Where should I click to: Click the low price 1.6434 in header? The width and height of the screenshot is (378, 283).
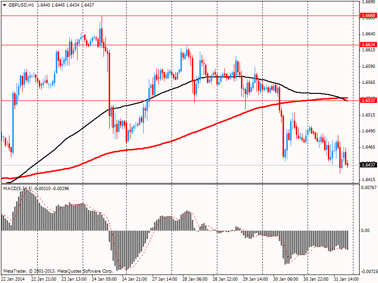point(73,5)
